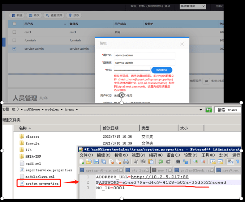Image resolution: width=245 pixels, height=202 pixels.
Task: Select the classes folder
Action: point(29,137)
